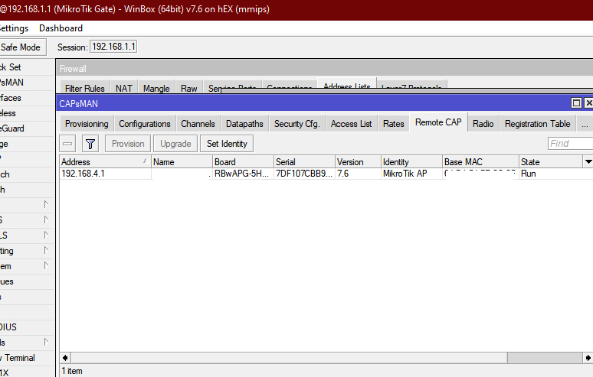This screenshot has height=377, width=593.
Task: Show more tabs with the ellipsis button
Action: tap(585, 124)
